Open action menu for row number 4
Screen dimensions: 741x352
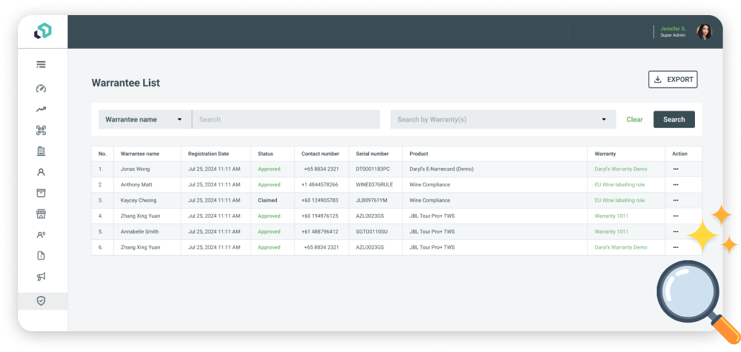point(676,216)
